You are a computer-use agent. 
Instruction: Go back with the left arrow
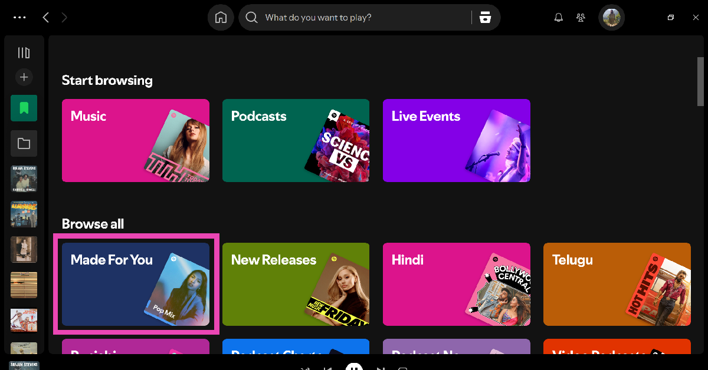click(45, 18)
